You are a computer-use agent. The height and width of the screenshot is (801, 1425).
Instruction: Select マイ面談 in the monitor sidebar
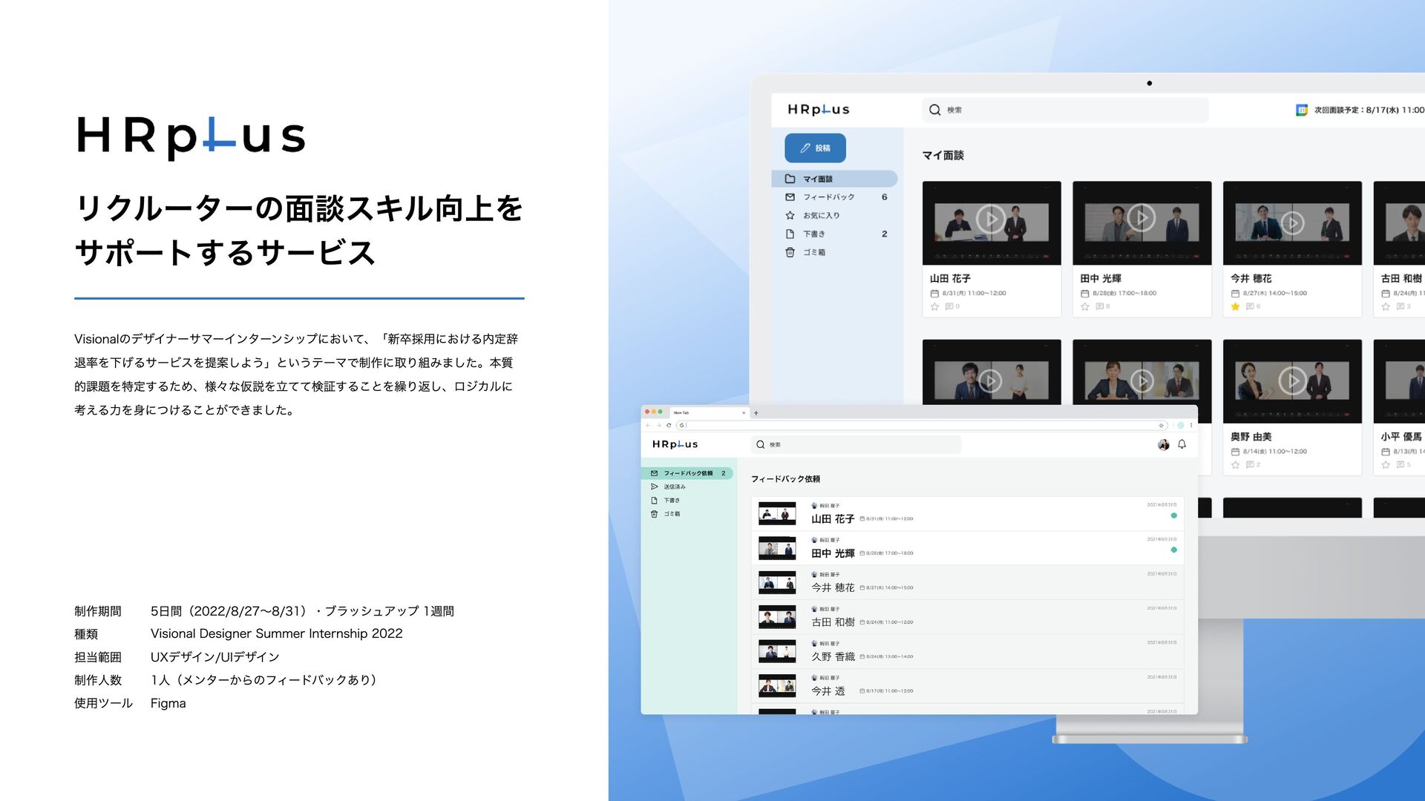(834, 179)
